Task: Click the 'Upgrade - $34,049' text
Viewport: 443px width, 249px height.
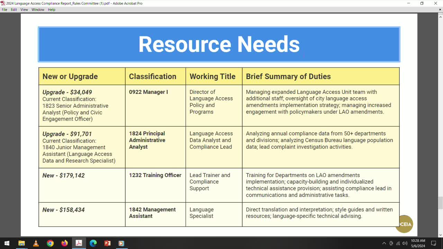Action: click(67, 92)
